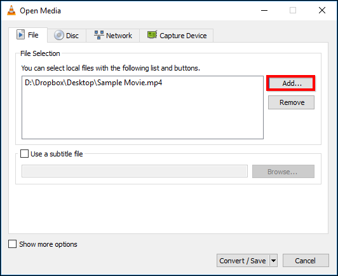338x276 pixels.
Task: Click the Network tab's computers icon
Action: (x=99, y=35)
